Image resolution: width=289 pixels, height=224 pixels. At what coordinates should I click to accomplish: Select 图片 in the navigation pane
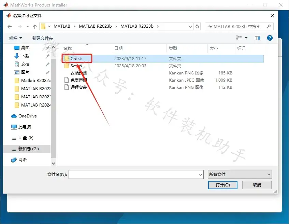pyautogui.click(x=25, y=72)
